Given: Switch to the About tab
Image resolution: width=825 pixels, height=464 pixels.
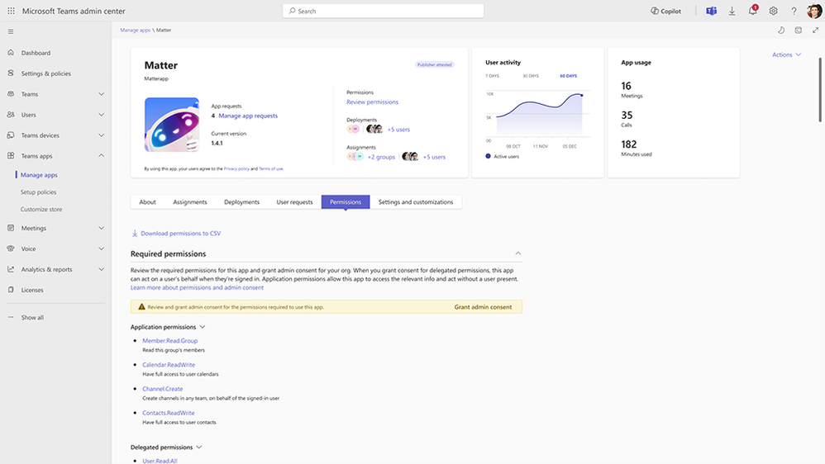Looking at the screenshot, I should pyautogui.click(x=147, y=201).
